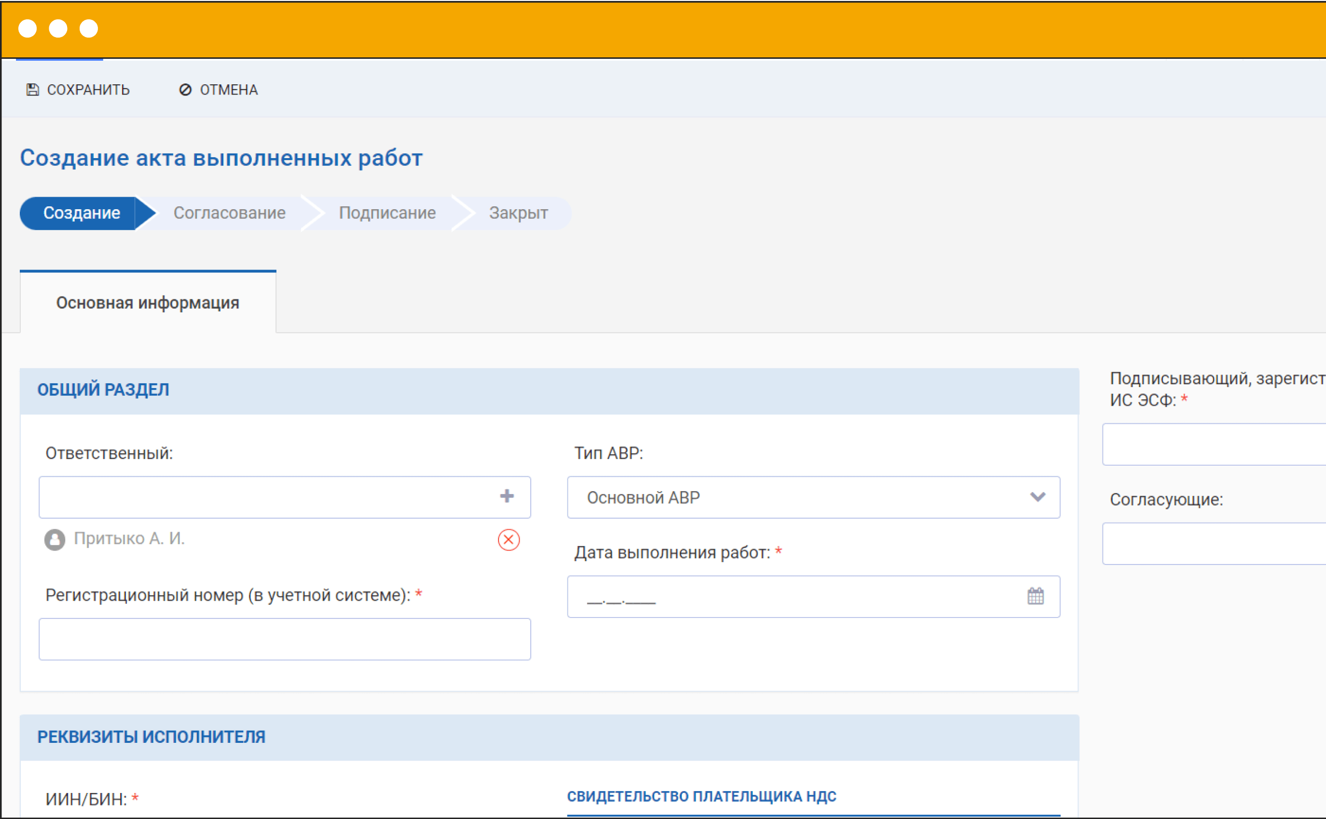
Task: Click the Согласующие input field
Action: tap(1214, 543)
